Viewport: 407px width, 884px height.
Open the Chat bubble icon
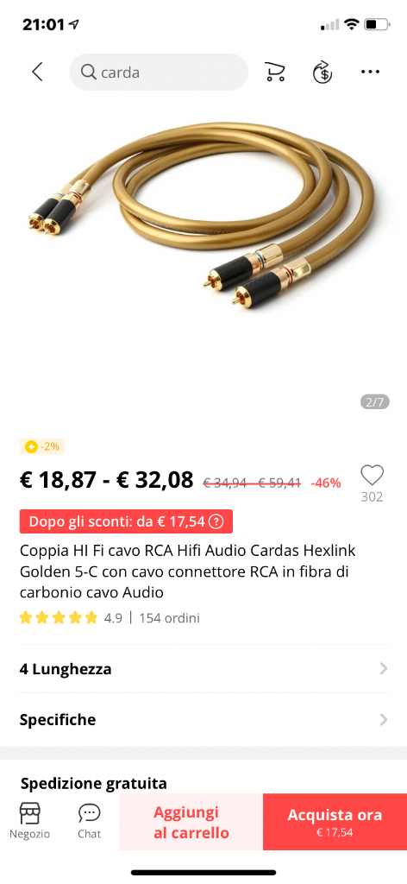[x=89, y=813]
